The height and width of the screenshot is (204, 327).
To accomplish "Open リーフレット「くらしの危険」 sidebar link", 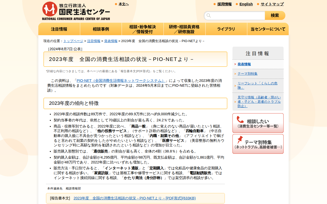I will [x=258, y=86].
